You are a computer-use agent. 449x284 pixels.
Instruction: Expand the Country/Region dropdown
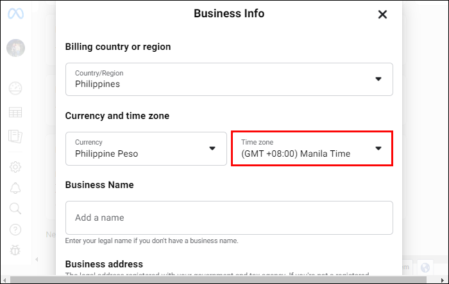point(229,79)
